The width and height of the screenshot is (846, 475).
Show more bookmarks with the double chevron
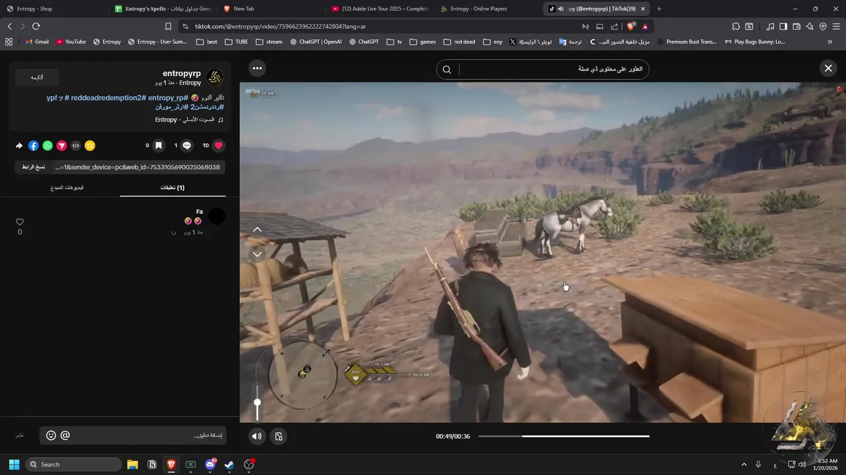click(x=829, y=42)
